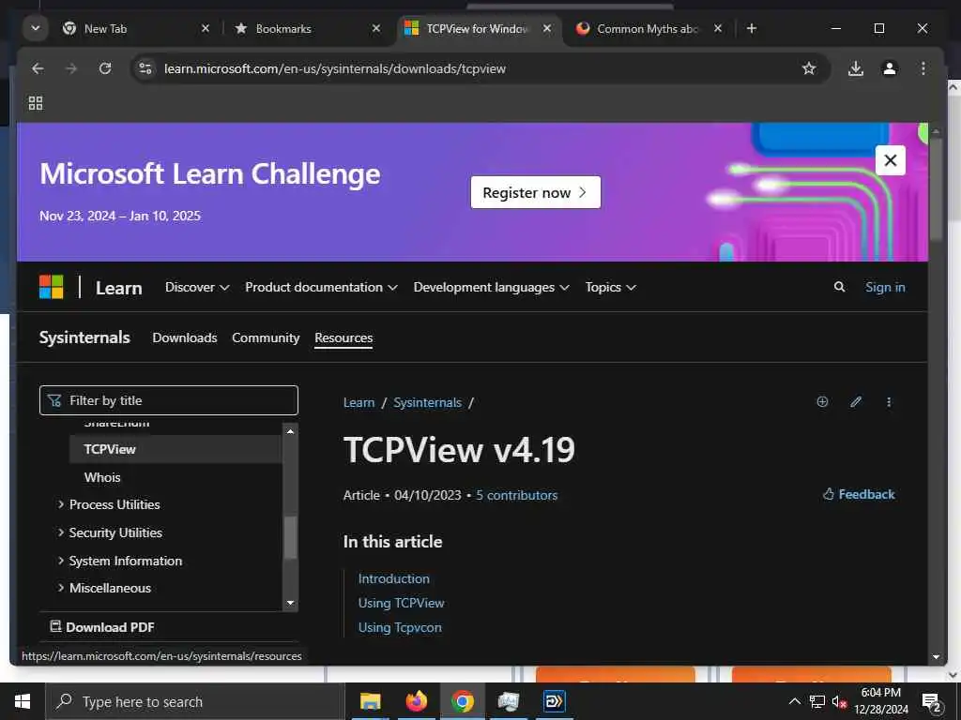
Task: Jump to the Using Tcpvcon section
Action: 400,627
